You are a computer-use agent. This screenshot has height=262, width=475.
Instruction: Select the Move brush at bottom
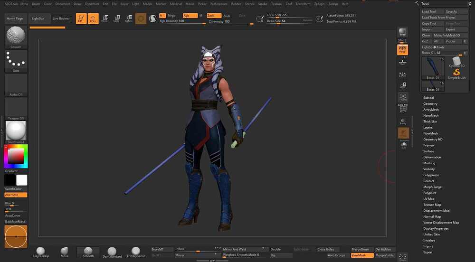[x=64, y=252]
